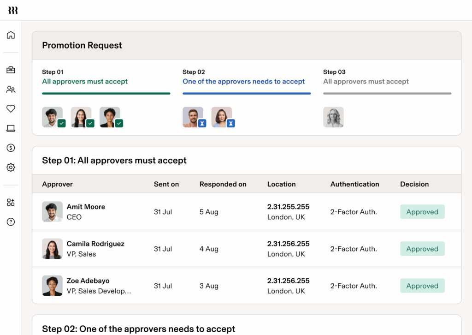
Task: Click the Responded on column header
Action: coord(223,184)
